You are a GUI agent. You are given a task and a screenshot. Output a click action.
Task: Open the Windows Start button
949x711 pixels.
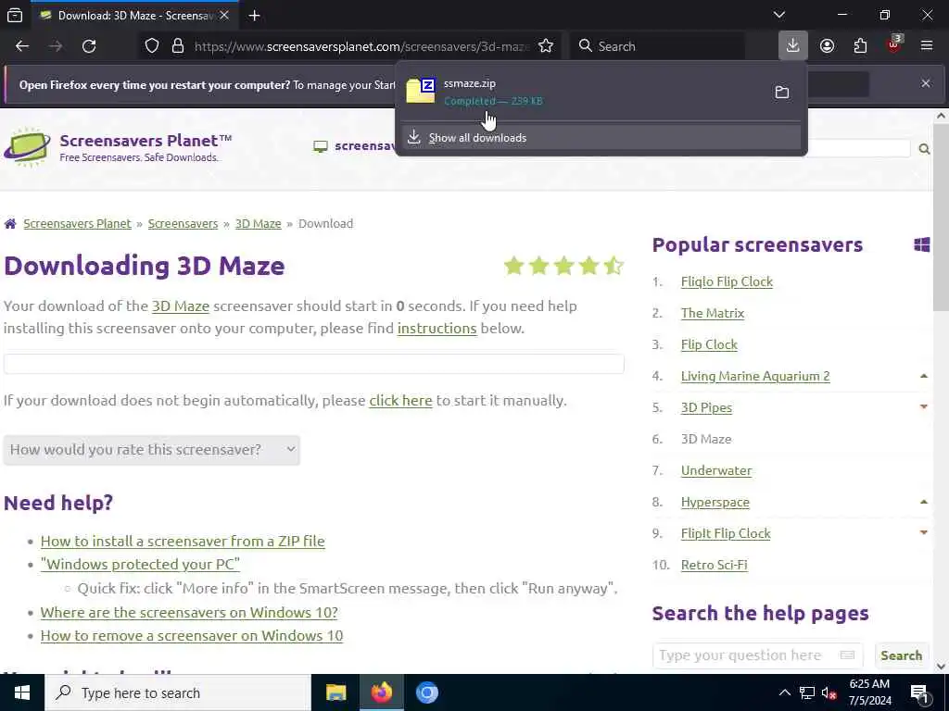[22, 692]
